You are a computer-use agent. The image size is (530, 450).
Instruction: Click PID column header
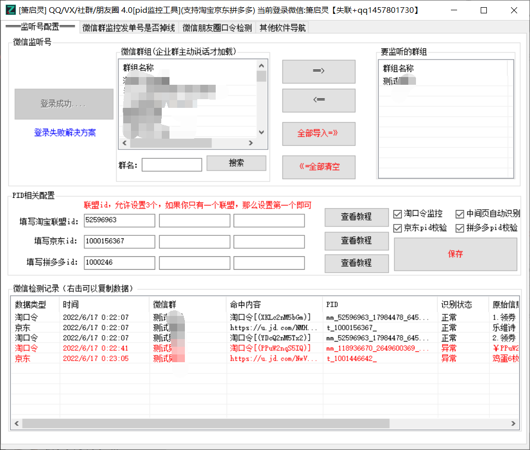point(380,305)
